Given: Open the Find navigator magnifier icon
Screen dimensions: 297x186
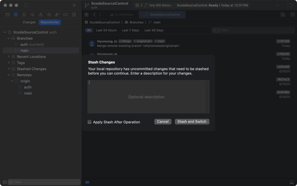Looking at the screenshot, I should (x=32, y=15).
